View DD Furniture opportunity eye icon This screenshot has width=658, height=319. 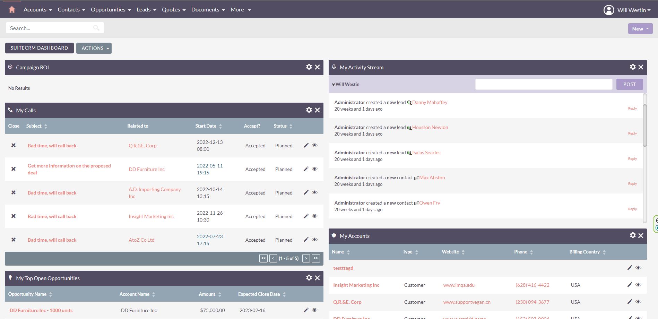[314, 310]
